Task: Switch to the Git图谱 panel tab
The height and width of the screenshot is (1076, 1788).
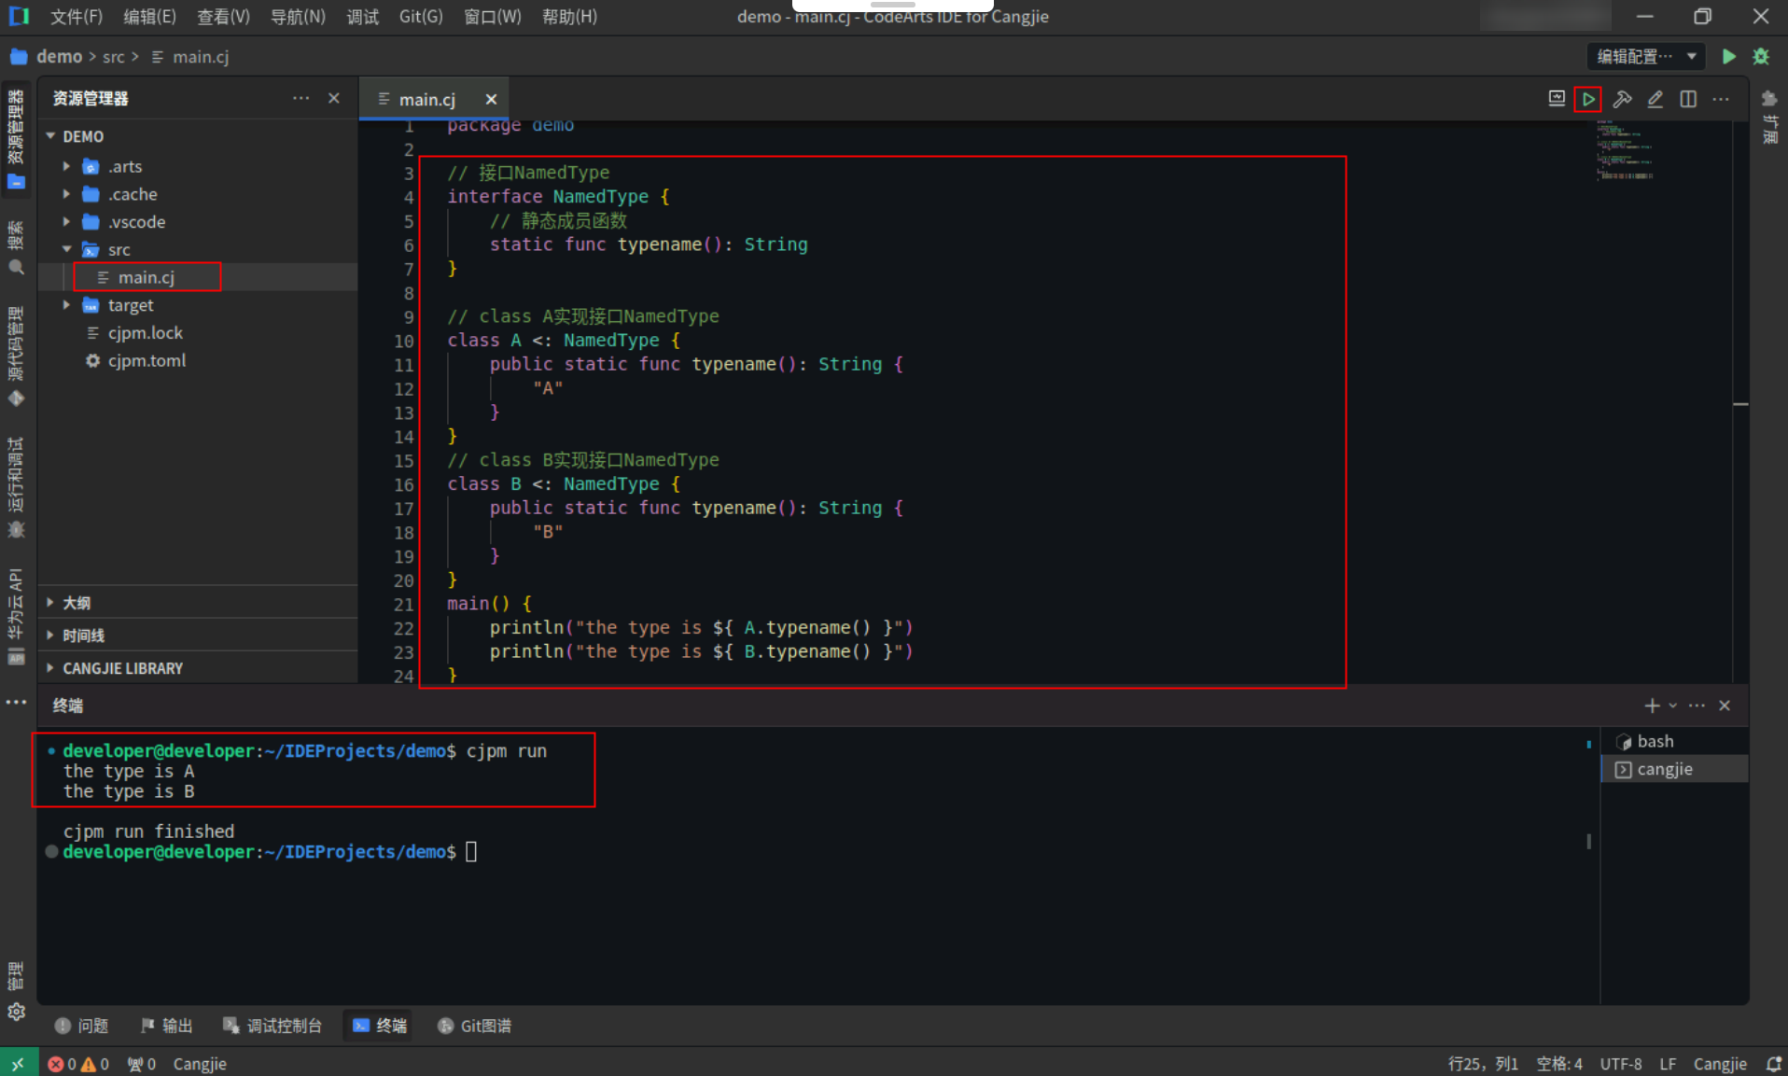Action: [x=474, y=1026]
